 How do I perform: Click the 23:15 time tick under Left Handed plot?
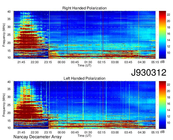tap(48, 132)
